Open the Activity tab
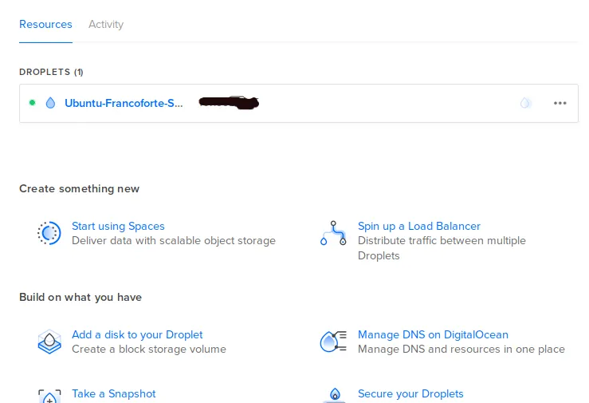 pos(106,25)
